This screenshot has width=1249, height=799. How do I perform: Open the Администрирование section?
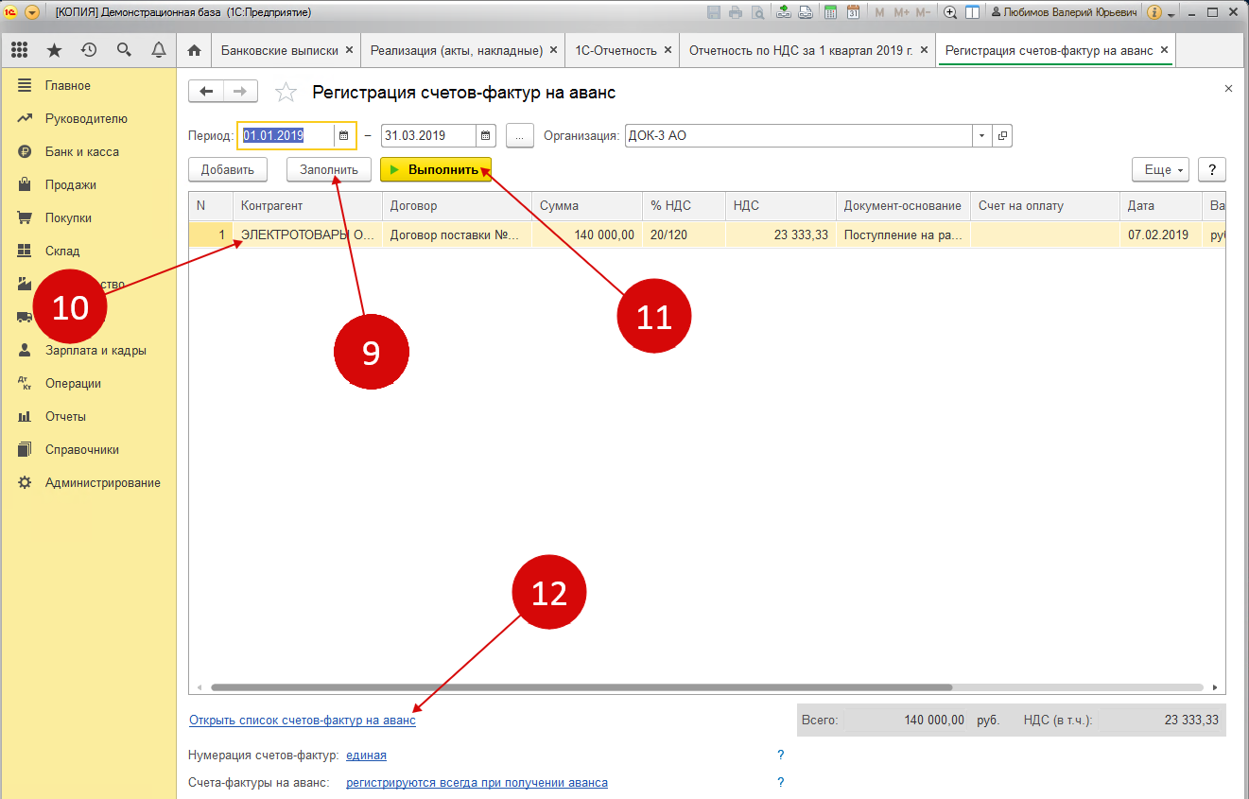103,482
